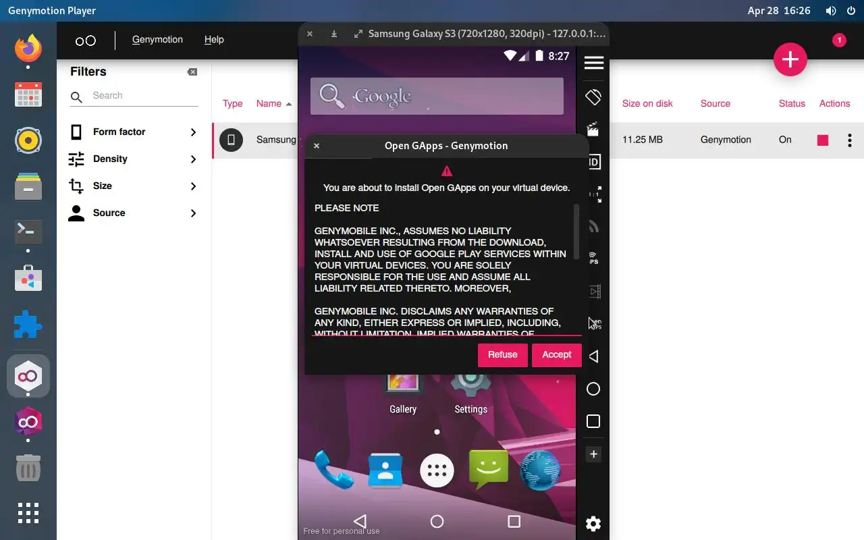Open Trash from the dock
864x540 pixels.
[x=28, y=467]
